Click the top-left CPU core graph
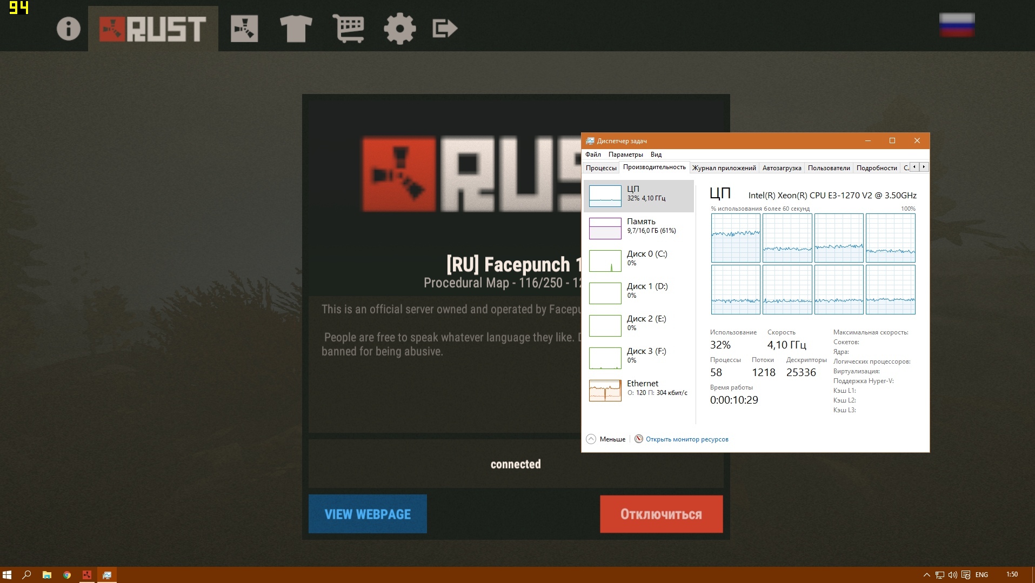Viewport: 1035px width, 583px height. click(736, 238)
